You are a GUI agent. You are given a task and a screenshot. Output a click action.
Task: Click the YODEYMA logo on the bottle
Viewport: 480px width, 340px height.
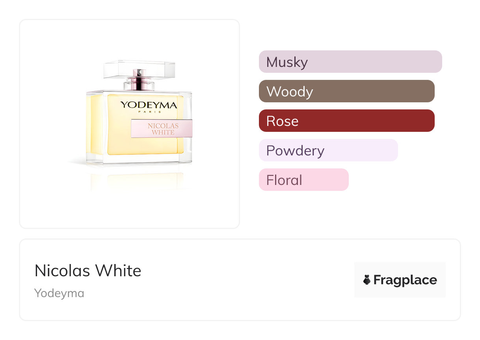coord(149,105)
